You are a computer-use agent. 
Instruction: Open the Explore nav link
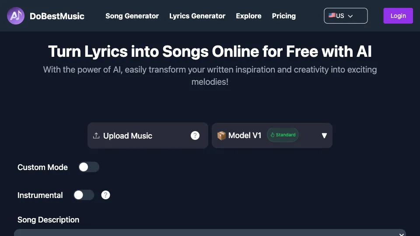248,16
